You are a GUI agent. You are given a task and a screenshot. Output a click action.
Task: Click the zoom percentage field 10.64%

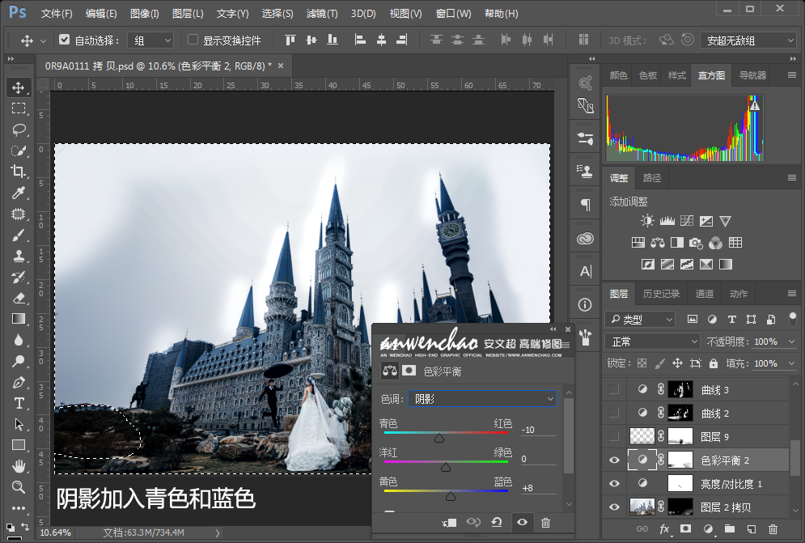pos(56,532)
